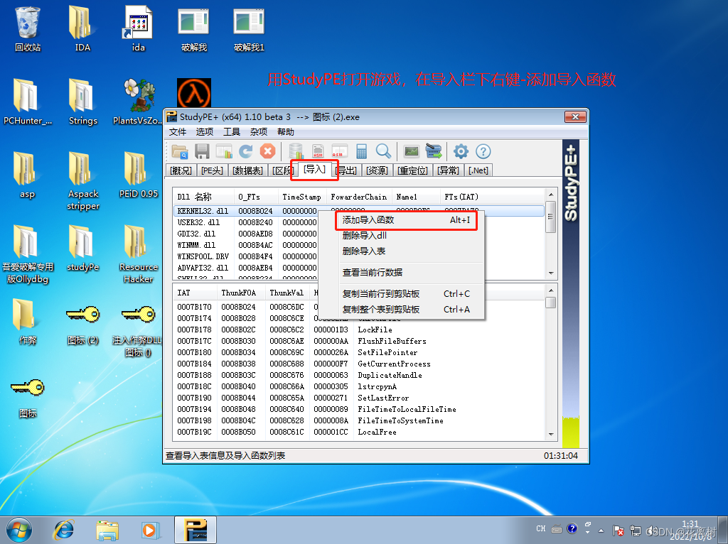Click the ThunkFOA column header
Screen dimensions: 728x544
click(241, 293)
